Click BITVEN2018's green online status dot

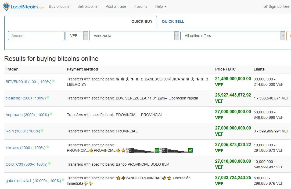tap(53, 81)
